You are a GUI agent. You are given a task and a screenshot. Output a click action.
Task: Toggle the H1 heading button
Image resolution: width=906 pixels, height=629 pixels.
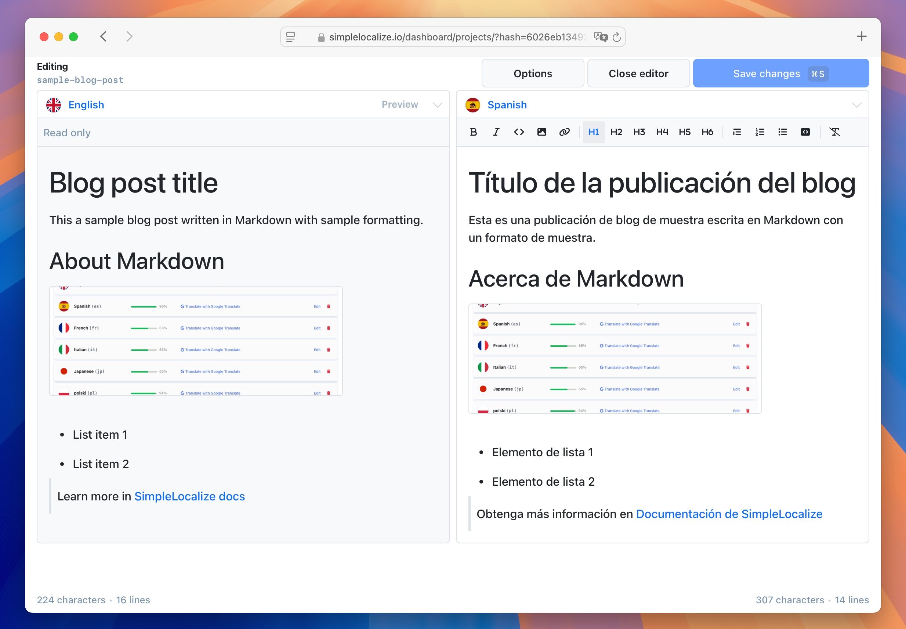click(594, 132)
